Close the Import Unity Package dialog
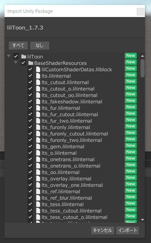This screenshot has width=151, height=243. (x=140, y=12)
